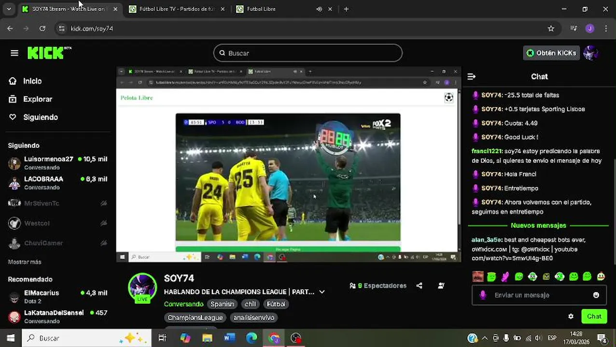
Task: Open Word from taskbar
Action: pos(229,338)
